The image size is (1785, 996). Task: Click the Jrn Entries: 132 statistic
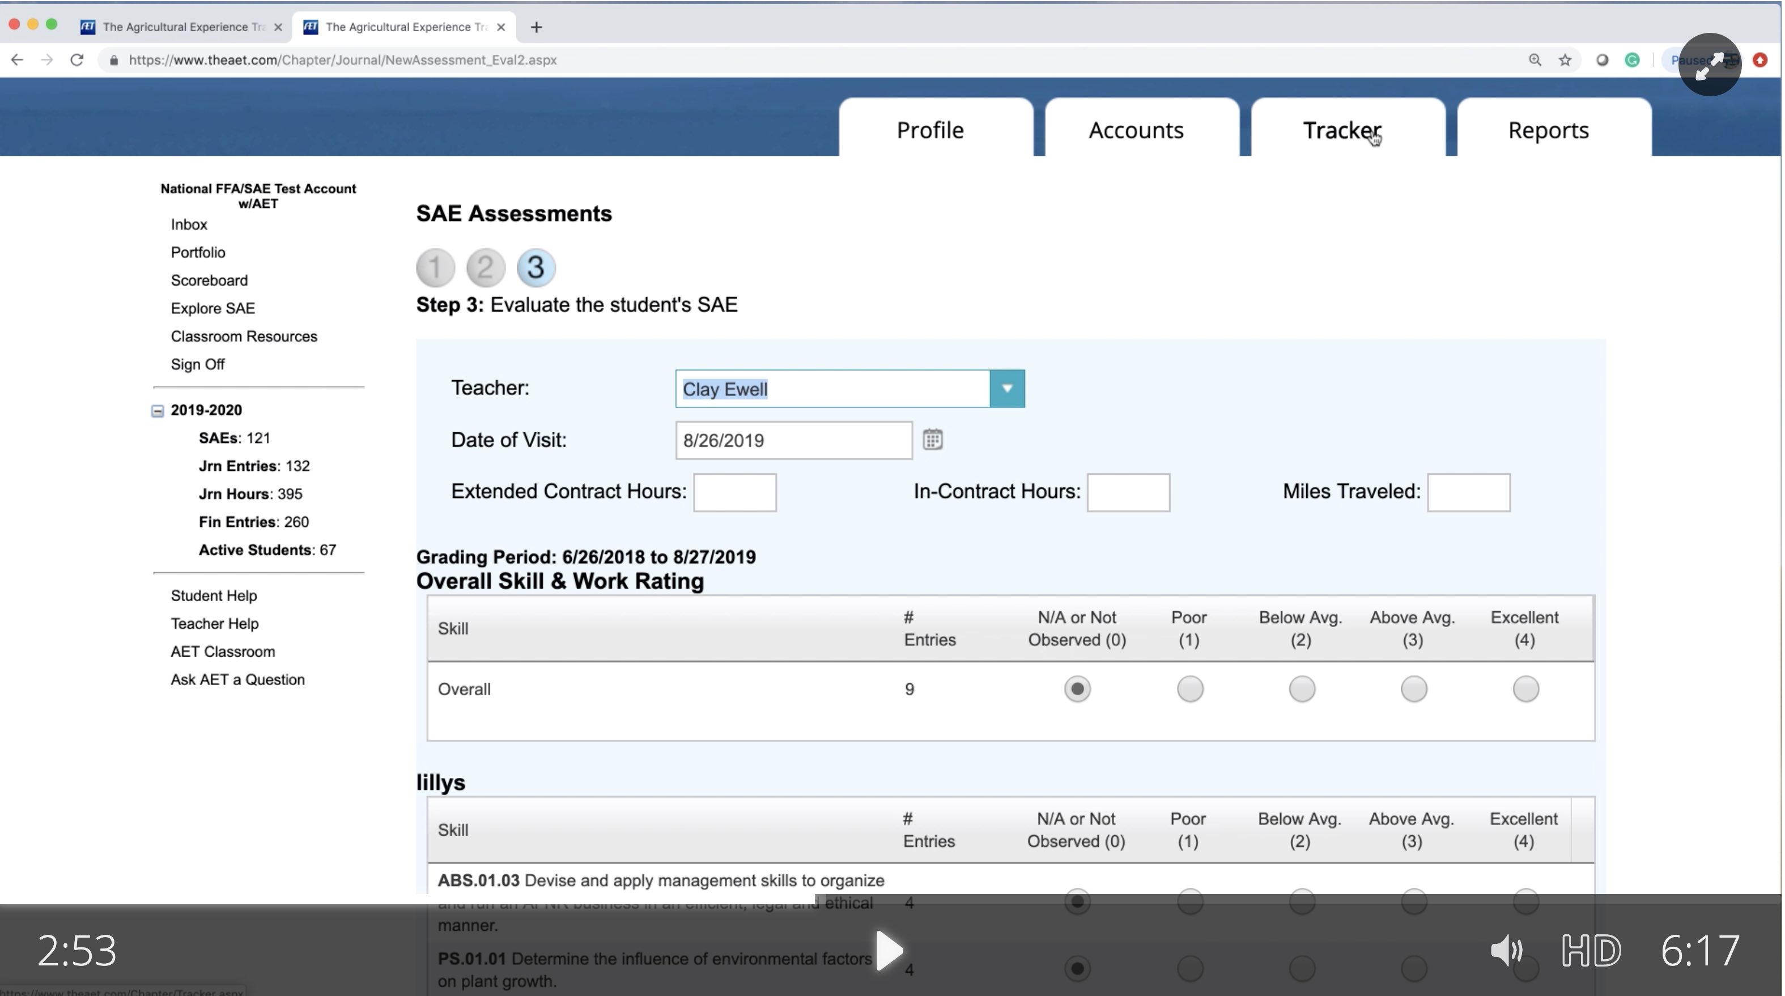pos(254,466)
